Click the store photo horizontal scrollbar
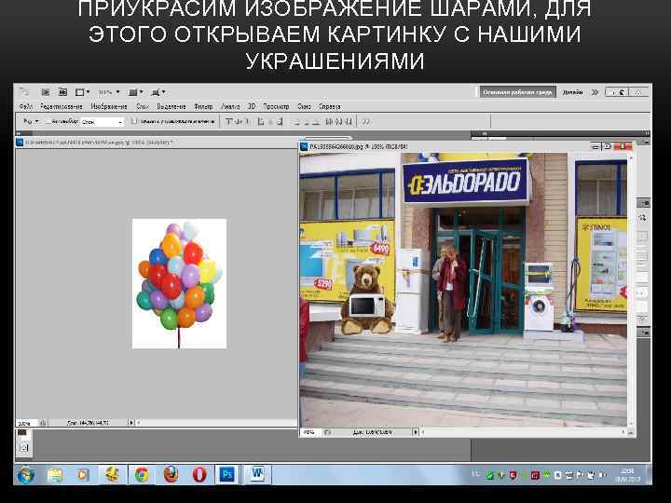671x503 pixels. click(x=523, y=432)
